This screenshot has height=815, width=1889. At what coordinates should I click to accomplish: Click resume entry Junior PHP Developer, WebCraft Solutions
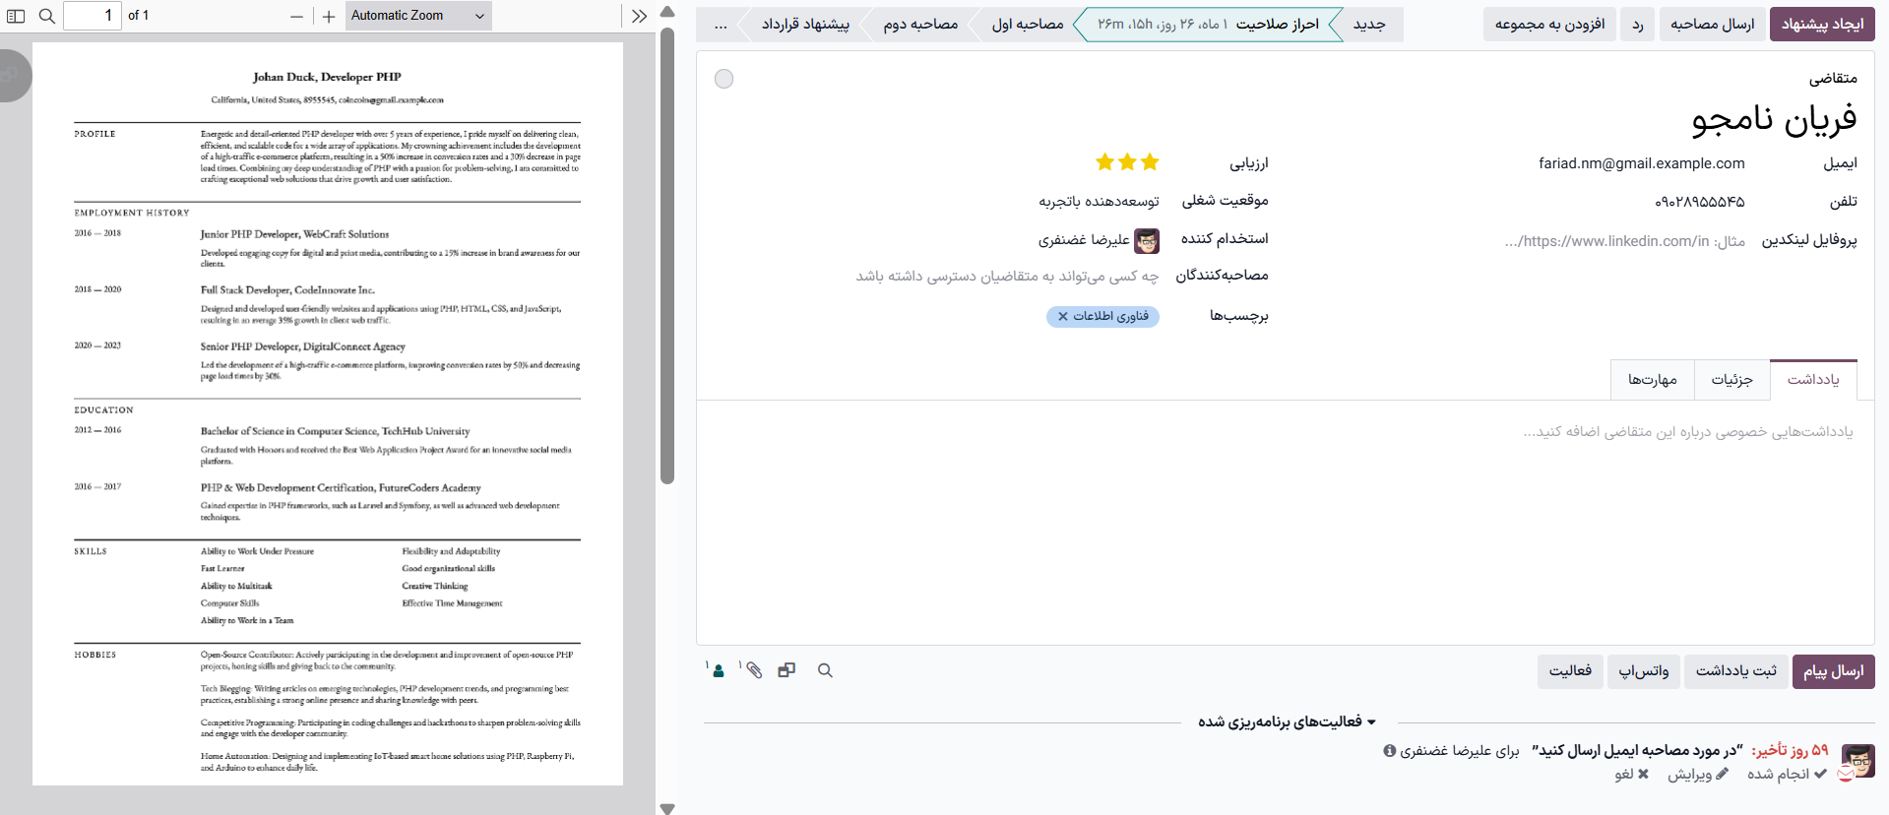coord(294,234)
